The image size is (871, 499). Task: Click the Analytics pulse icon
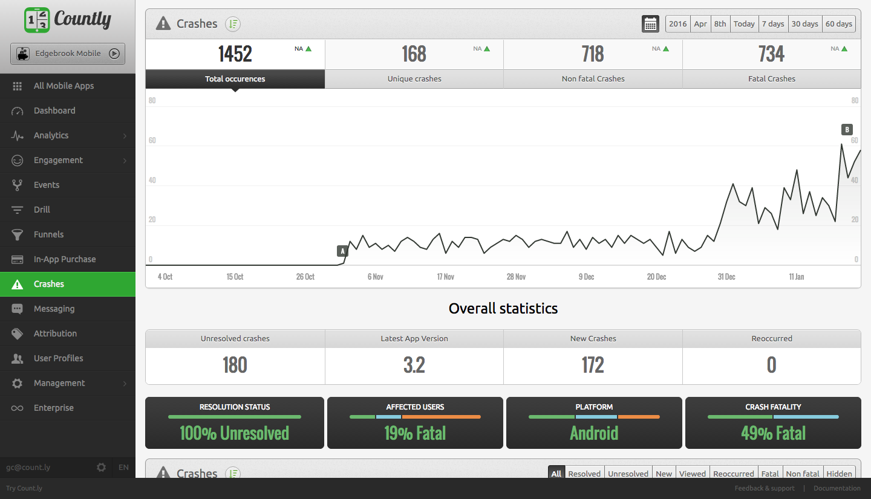(18, 135)
